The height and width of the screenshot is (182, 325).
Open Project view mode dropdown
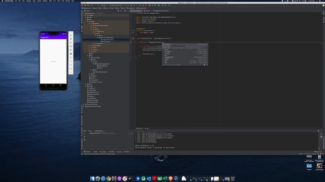(88, 11)
